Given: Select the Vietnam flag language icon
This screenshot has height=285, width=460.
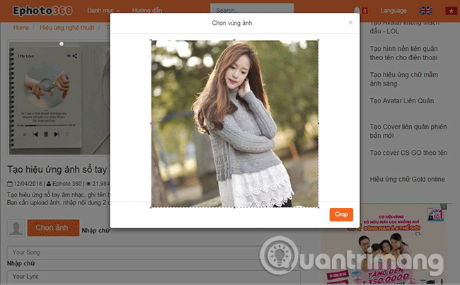Looking at the screenshot, I should click(449, 11).
